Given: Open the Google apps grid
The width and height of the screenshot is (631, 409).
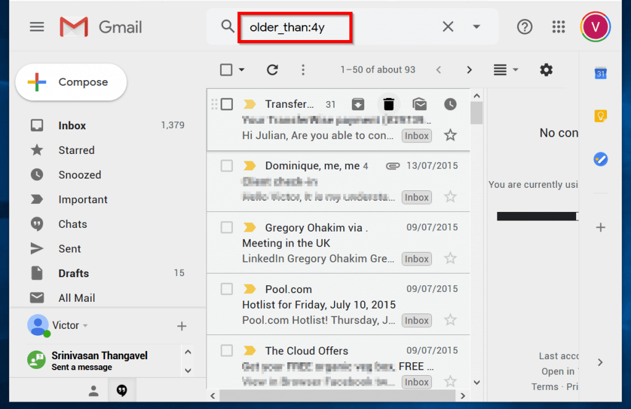Looking at the screenshot, I should pyautogui.click(x=558, y=26).
